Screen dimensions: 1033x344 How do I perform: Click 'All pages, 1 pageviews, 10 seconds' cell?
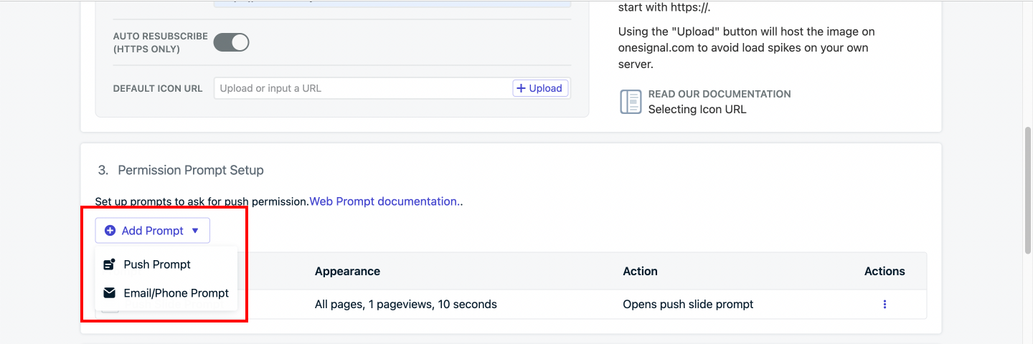406,305
